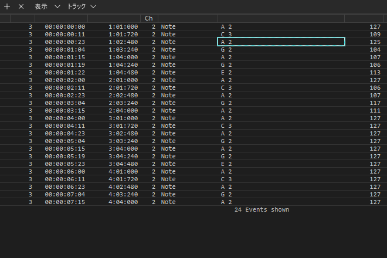
Task: Click the last event at 00:00:07:15
Action: [x=64, y=202]
